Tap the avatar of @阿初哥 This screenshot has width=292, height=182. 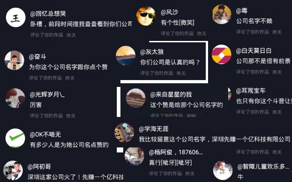[x=13, y=170]
